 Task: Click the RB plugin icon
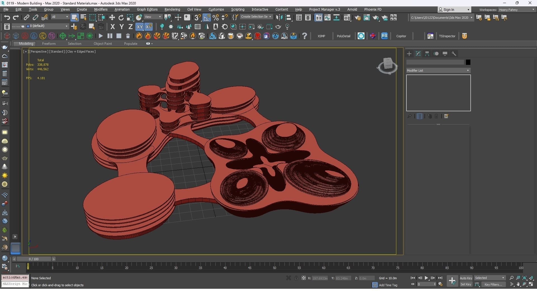click(385, 36)
